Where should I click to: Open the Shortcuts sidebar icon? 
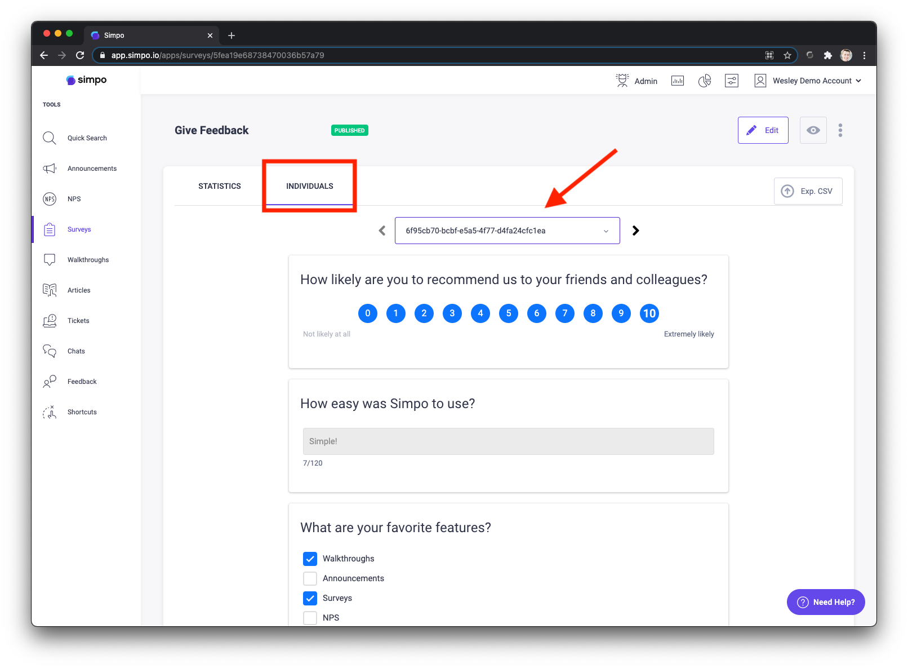pos(50,412)
